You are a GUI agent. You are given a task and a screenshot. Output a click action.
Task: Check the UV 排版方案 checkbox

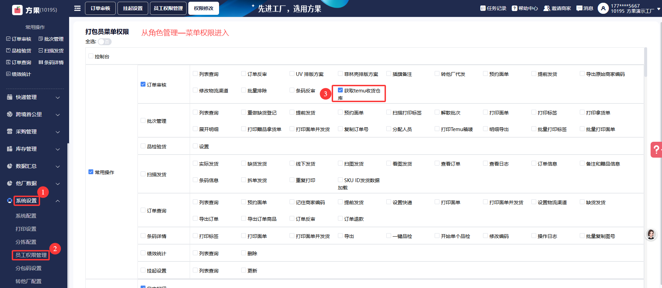pos(292,73)
